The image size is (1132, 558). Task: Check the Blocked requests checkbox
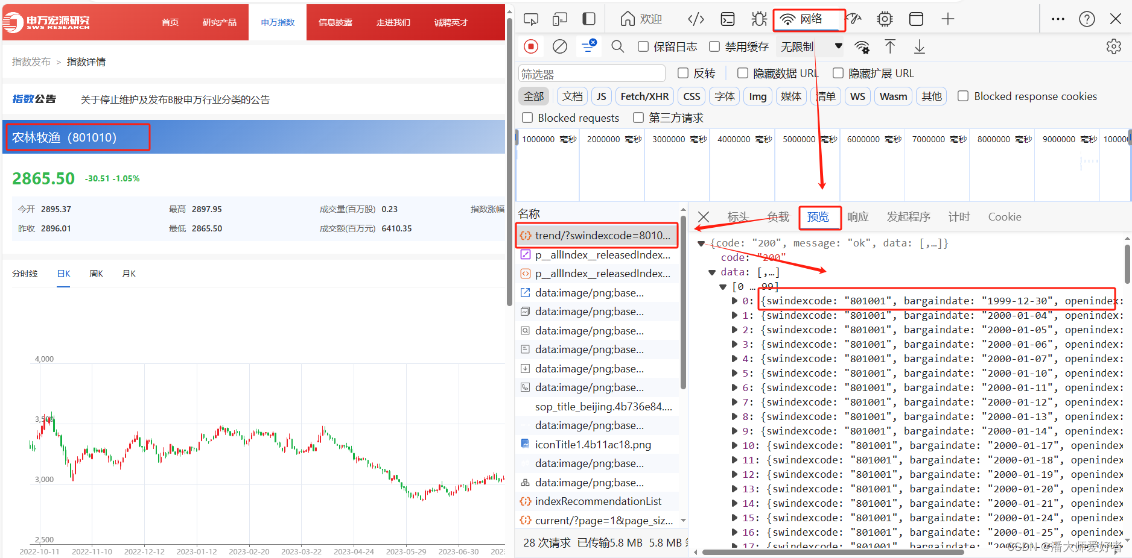click(x=527, y=118)
